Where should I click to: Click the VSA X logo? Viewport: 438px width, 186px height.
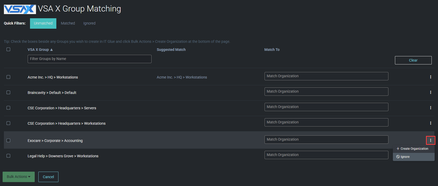(20, 9)
